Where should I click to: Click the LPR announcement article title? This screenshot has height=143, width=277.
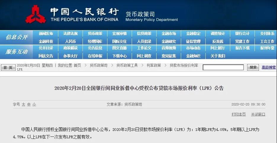(139, 88)
